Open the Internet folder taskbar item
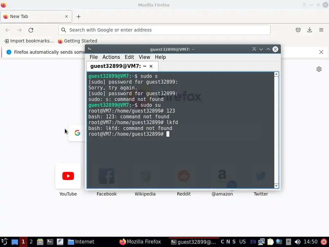The width and height of the screenshot is (329, 247). pyautogui.click(x=81, y=242)
